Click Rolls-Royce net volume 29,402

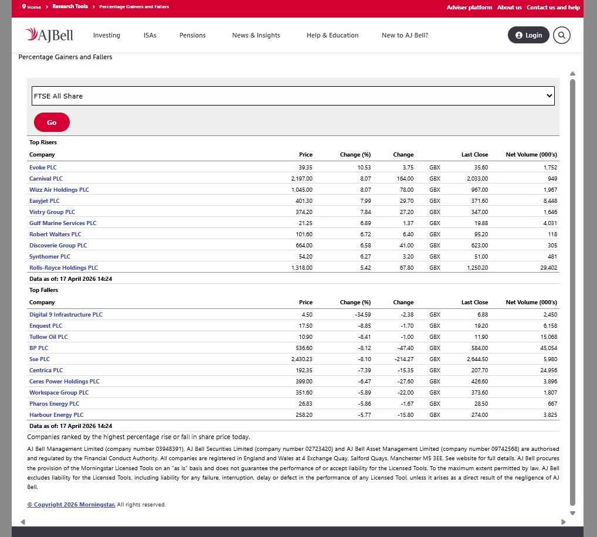point(549,267)
